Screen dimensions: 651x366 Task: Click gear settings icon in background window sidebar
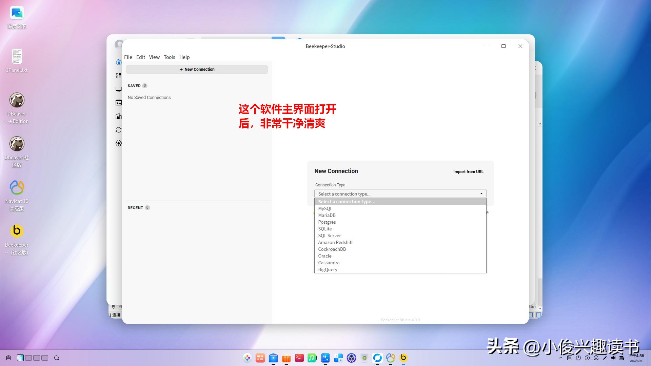118,143
